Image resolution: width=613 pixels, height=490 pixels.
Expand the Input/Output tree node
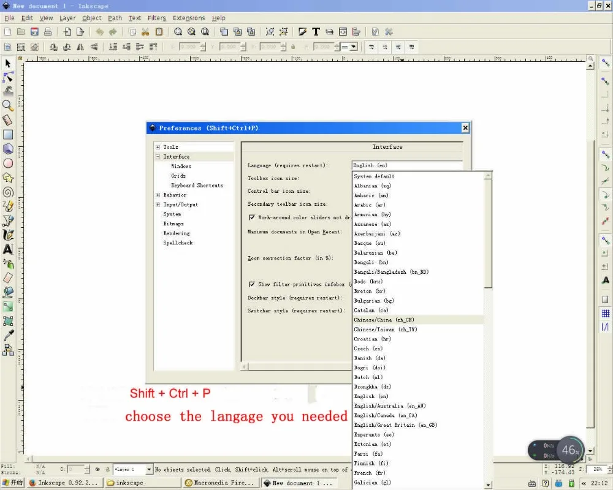[x=158, y=205]
